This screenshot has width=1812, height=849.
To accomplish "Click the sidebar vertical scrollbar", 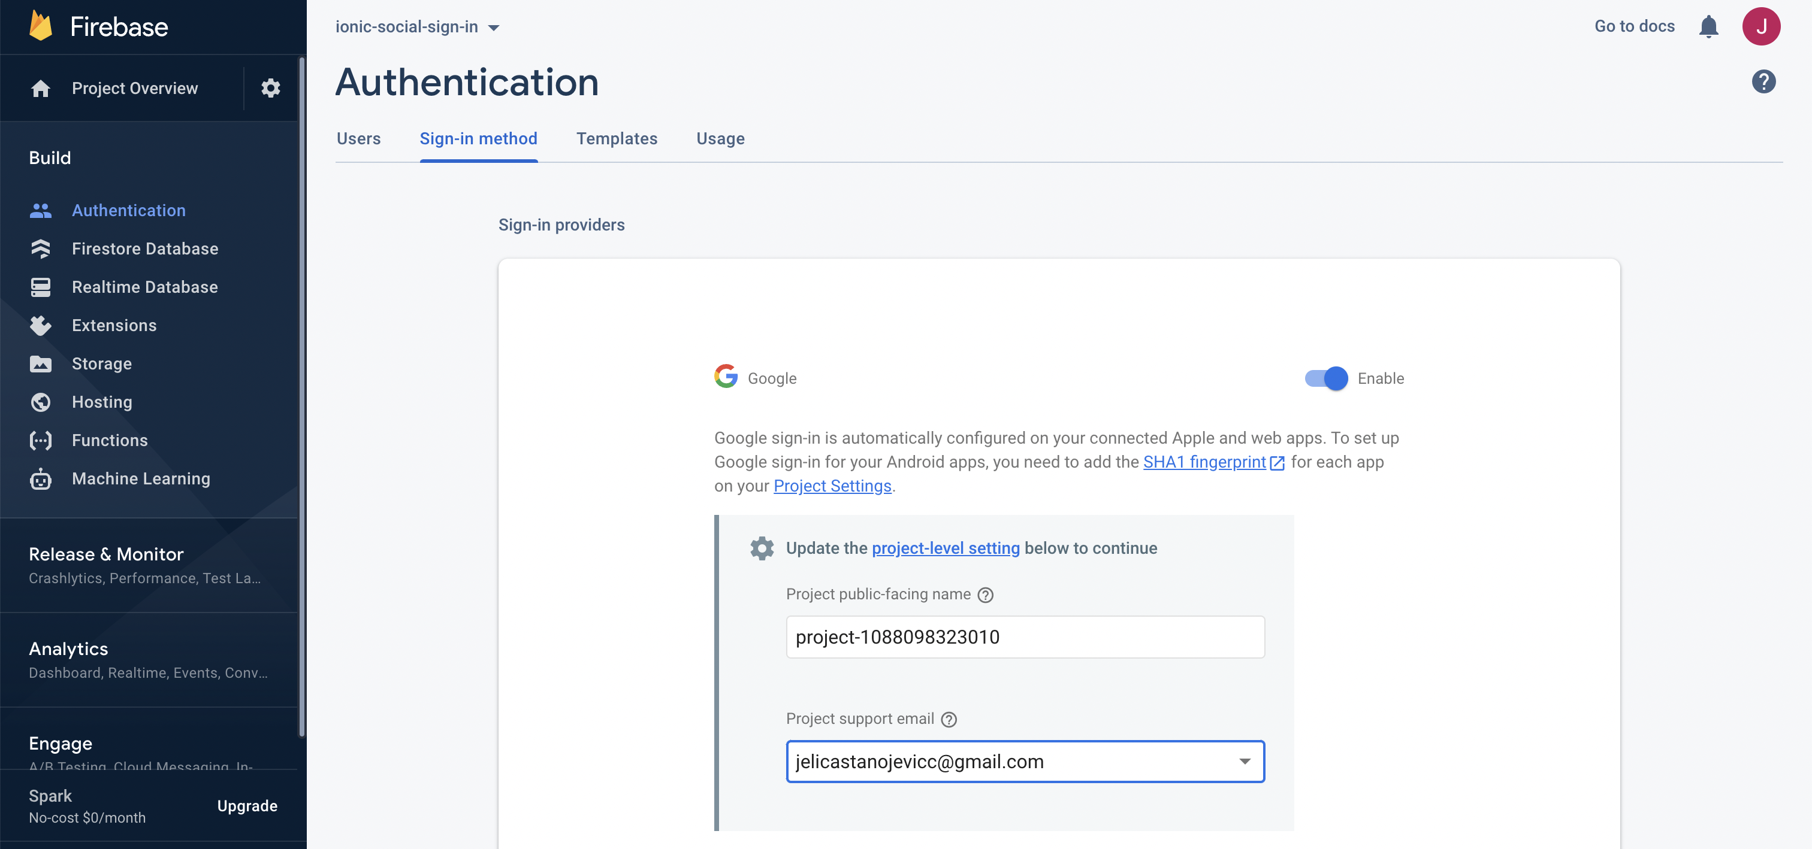I will tap(302, 397).
